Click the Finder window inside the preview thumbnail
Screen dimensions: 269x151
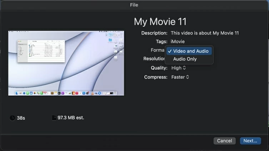41,51
